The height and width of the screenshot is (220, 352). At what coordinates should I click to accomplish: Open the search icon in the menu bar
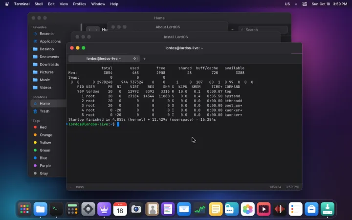click(x=296, y=4)
